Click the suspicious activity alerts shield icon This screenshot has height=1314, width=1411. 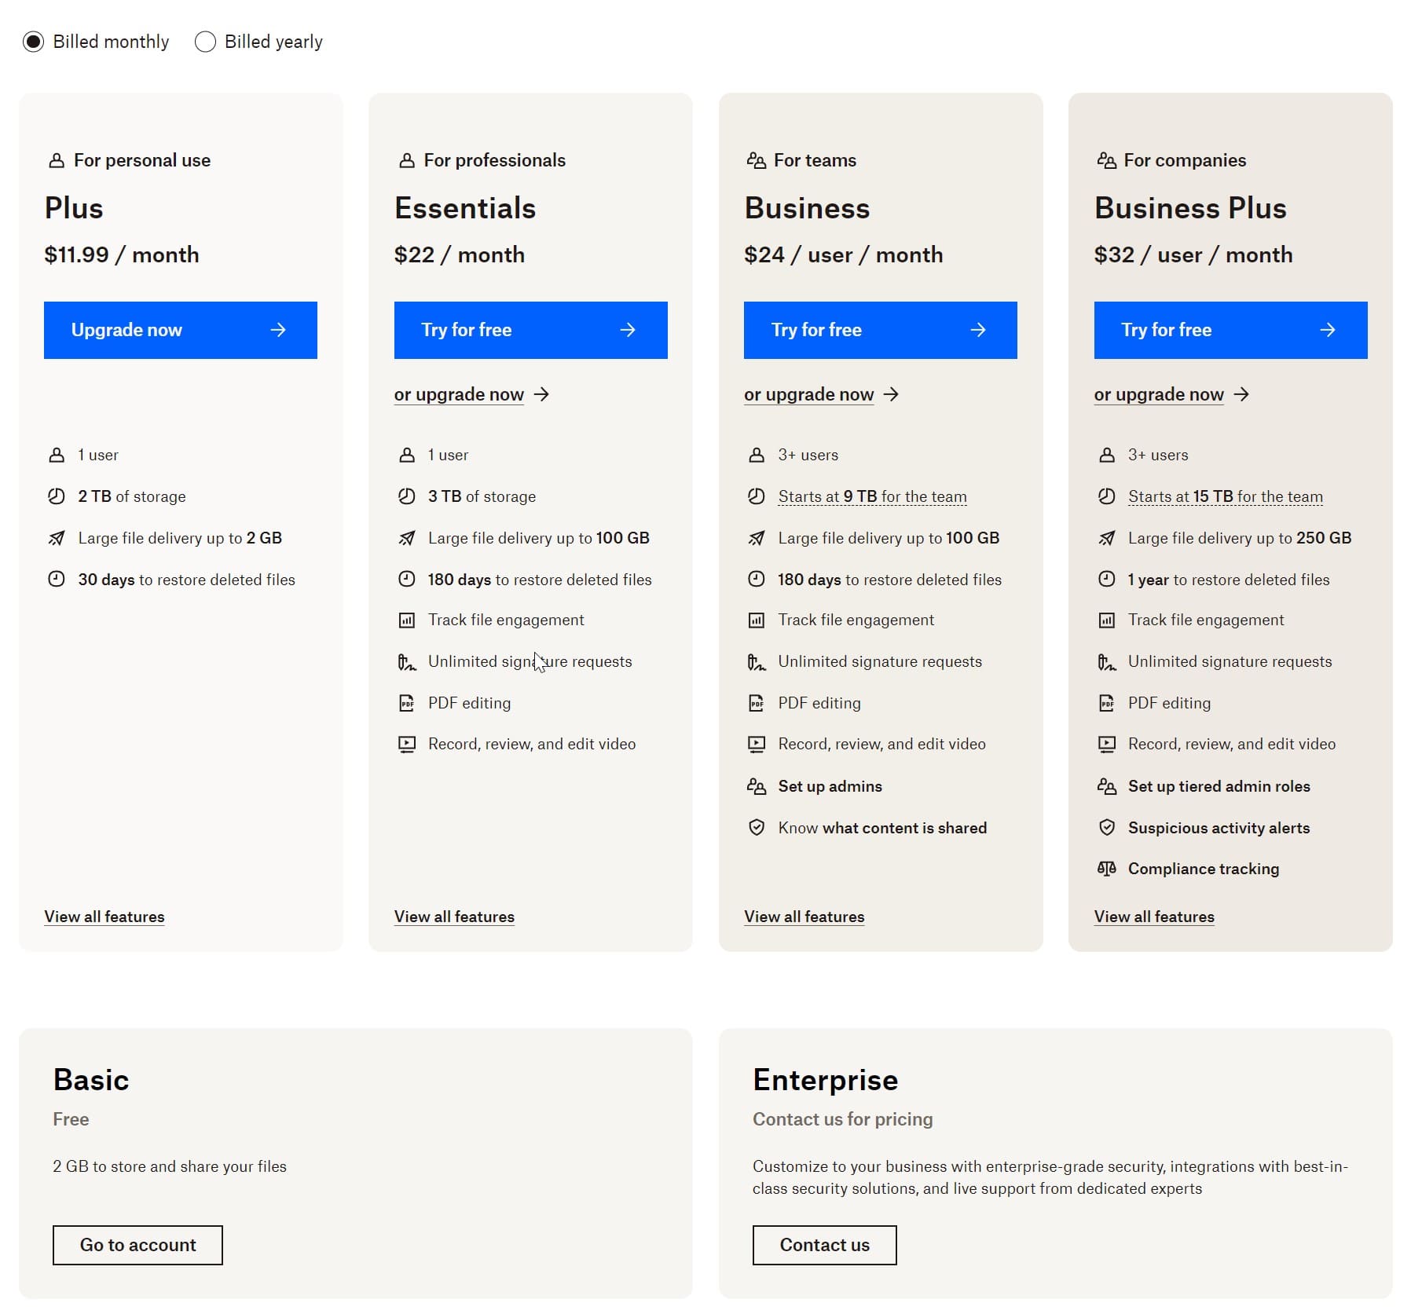click(1107, 828)
